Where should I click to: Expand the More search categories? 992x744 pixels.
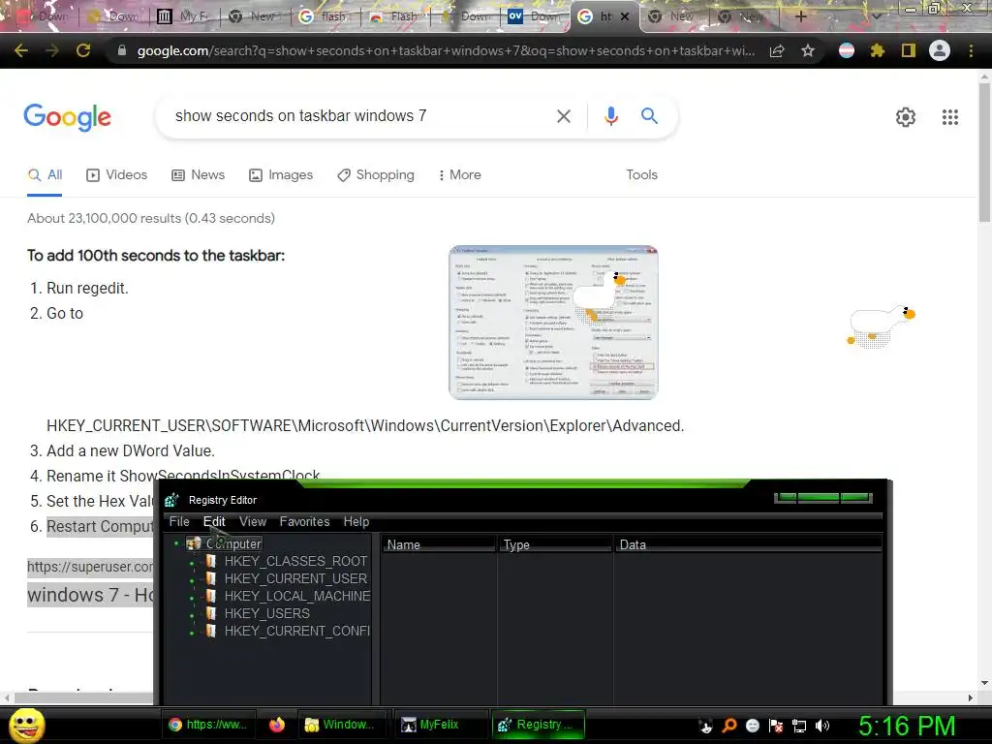tap(460, 174)
